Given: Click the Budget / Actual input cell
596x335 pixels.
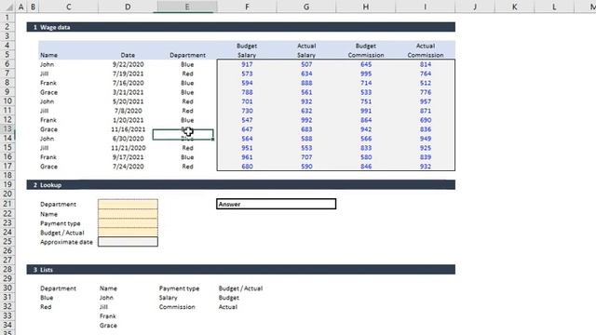Looking at the screenshot, I should [x=128, y=232].
